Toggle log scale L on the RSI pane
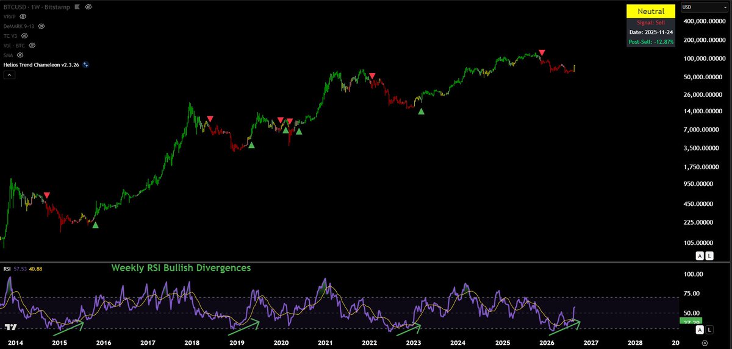Image resolution: width=732 pixels, height=349 pixels. 709,330
